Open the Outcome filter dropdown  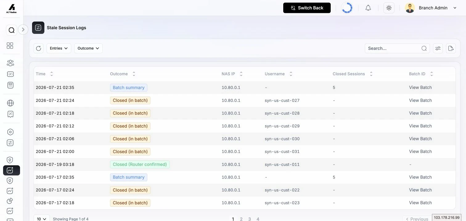(88, 48)
